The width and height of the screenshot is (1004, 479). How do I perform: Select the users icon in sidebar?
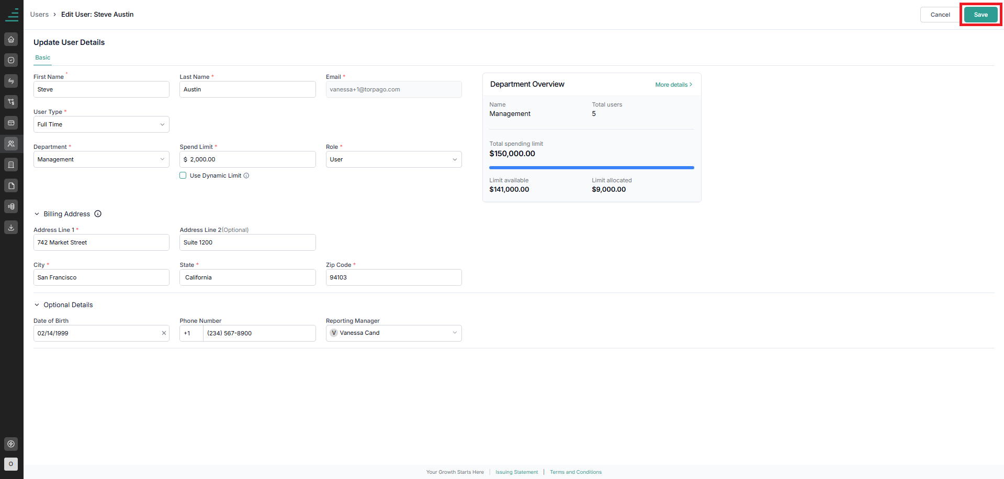pos(11,144)
